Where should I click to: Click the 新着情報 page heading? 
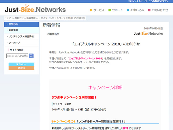[51, 25]
